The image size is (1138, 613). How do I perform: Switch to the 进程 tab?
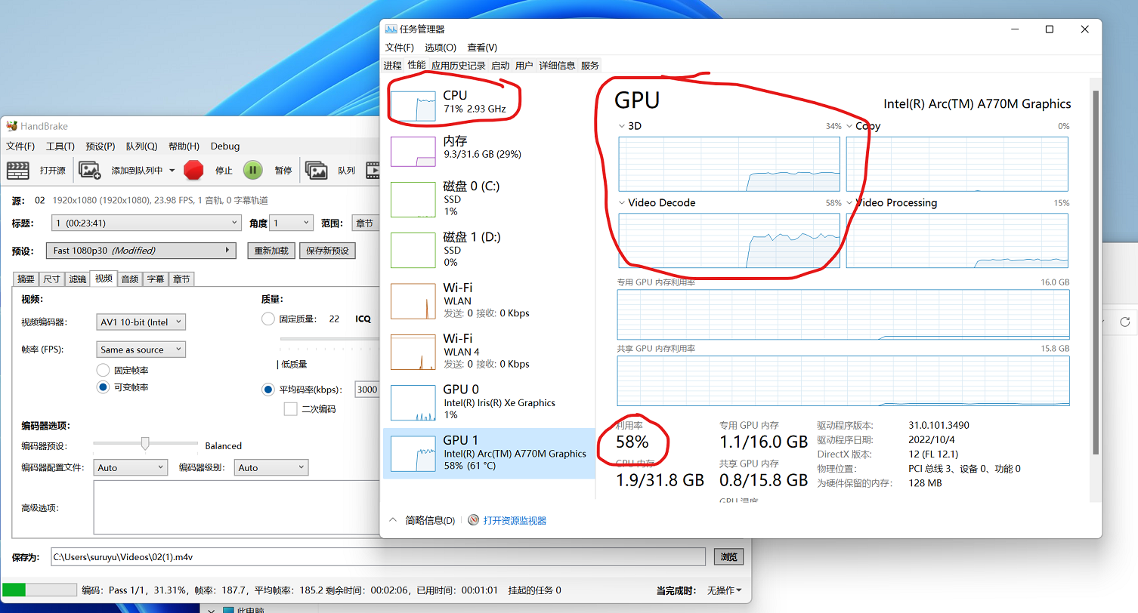coord(392,66)
